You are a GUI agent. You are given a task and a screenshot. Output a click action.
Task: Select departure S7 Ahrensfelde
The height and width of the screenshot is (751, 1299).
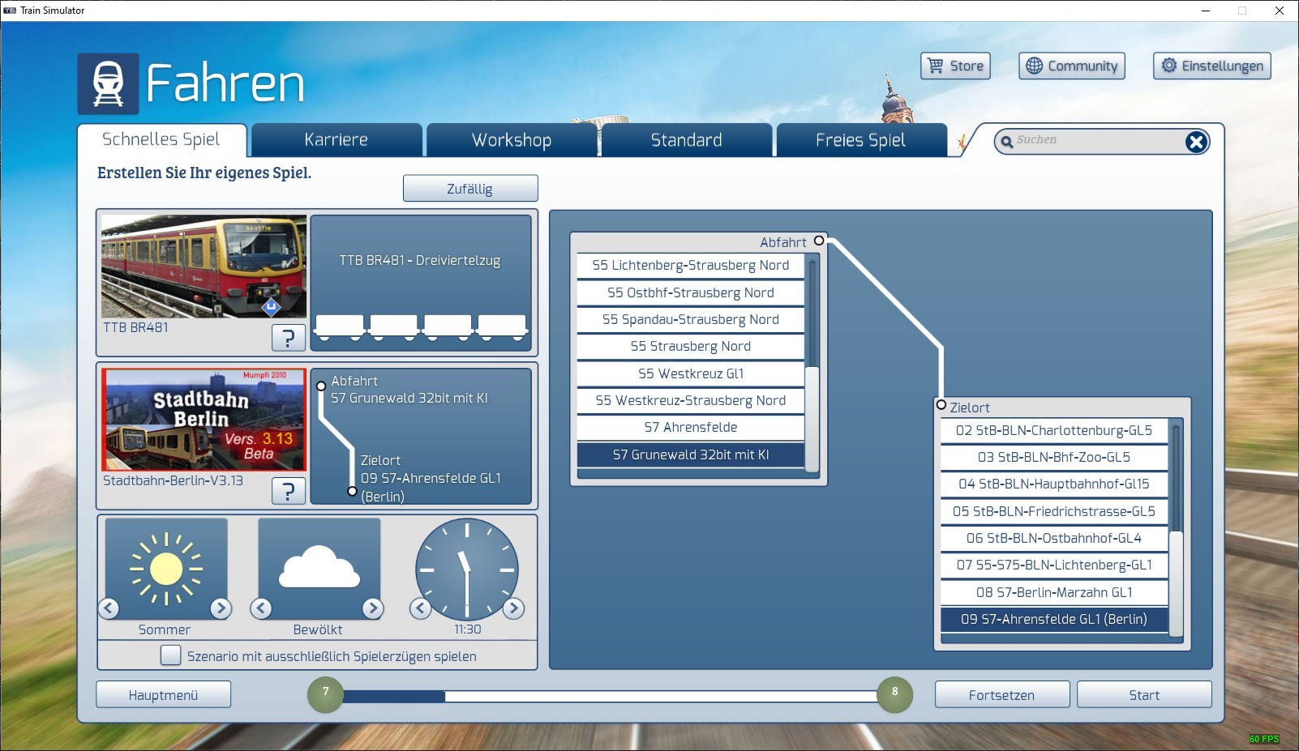coord(691,428)
